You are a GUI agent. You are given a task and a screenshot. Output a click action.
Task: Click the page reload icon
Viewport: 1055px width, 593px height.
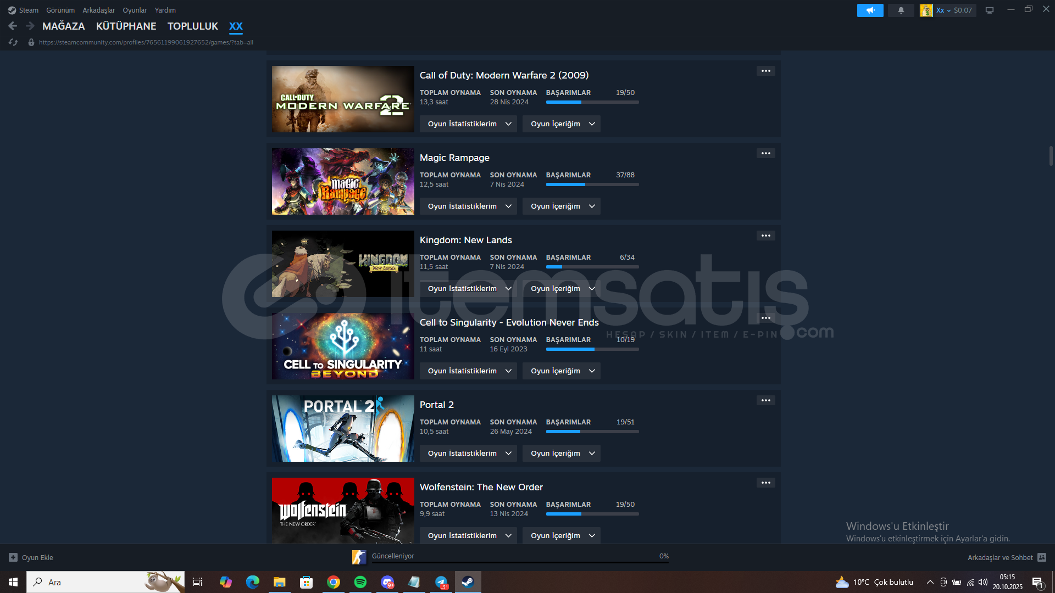[x=13, y=42]
